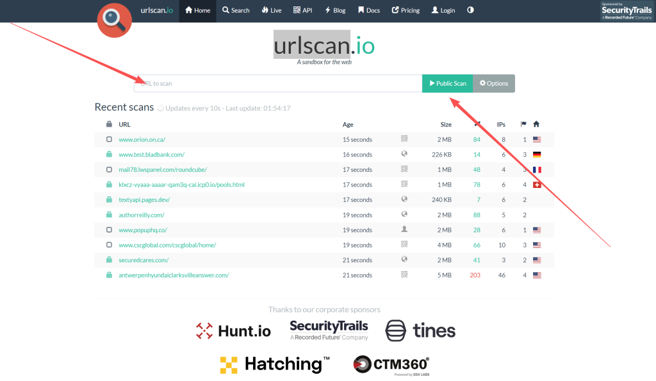Open the Pricing page
Image resolution: width=656 pixels, height=381 pixels.
click(406, 10)
